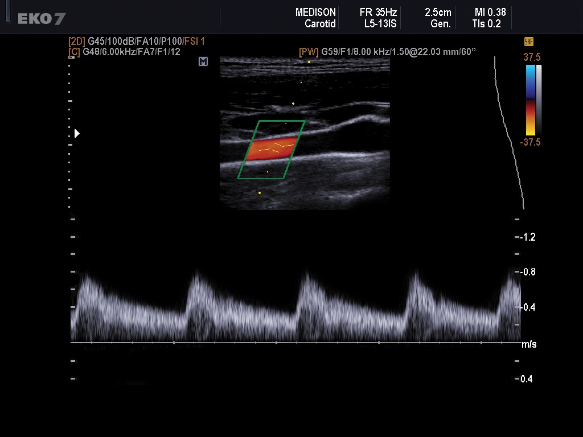This screenshot has height=437, width=583.
Task: Click the FR 35Hz frame rate value
Action: point(378,13)
